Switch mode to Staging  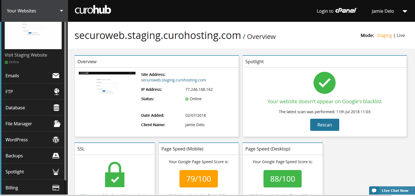(384, 35)
